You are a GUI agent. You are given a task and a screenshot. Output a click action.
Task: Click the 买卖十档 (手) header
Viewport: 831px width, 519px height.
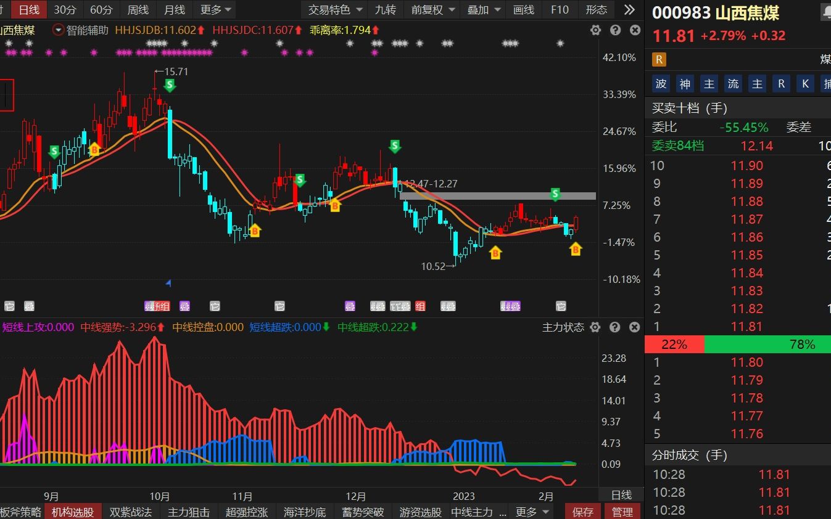[690, 108]
